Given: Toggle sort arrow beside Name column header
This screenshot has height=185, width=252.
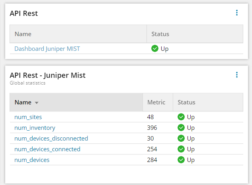Looking at the screenshot, I should (x=37, y=103).
